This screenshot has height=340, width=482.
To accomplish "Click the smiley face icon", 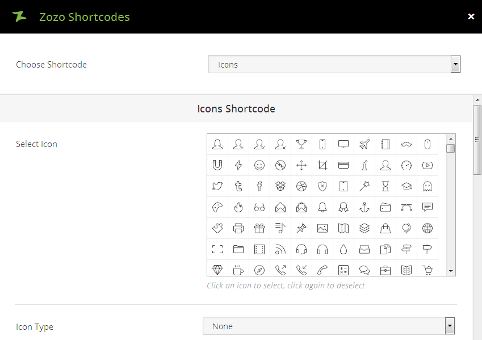I will click(x=259, y=165).
